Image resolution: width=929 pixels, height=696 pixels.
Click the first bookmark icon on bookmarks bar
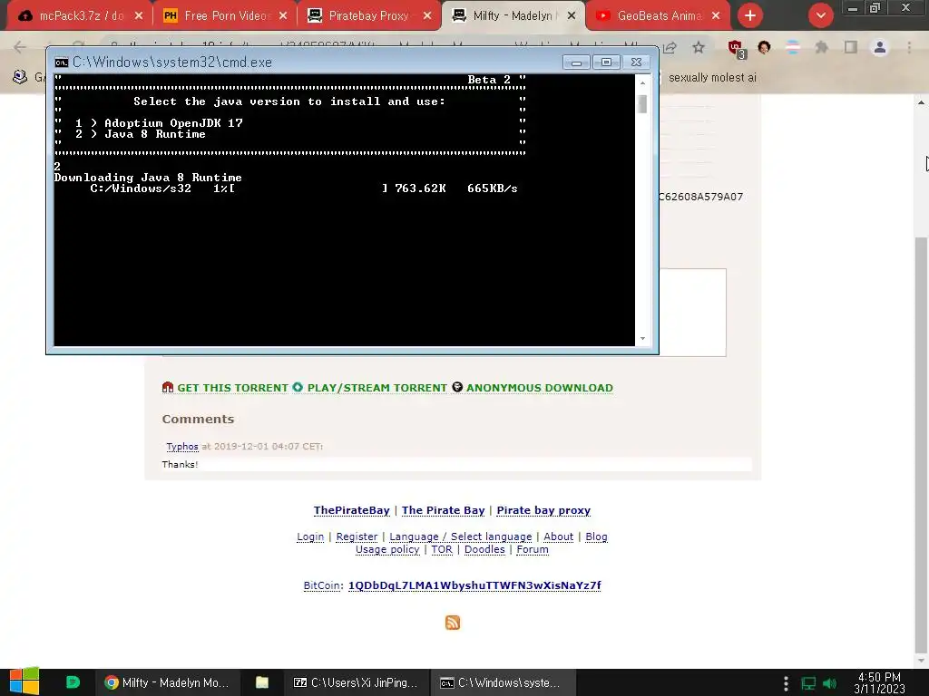(x=20, y=77)
